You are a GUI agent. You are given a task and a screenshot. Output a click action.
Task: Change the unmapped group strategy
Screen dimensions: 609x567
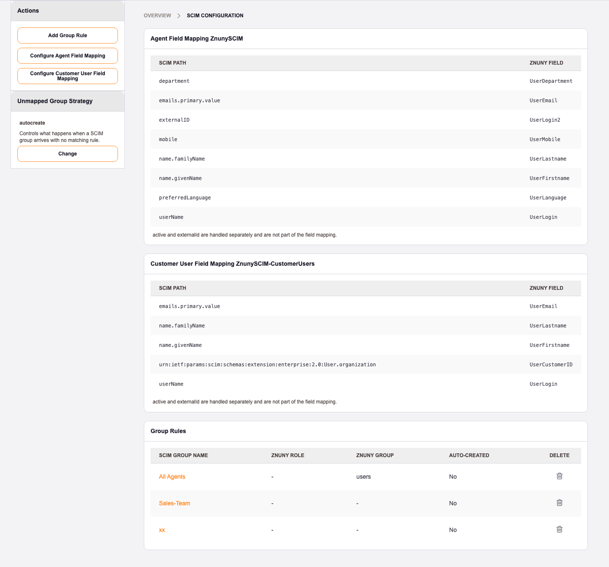68,154
